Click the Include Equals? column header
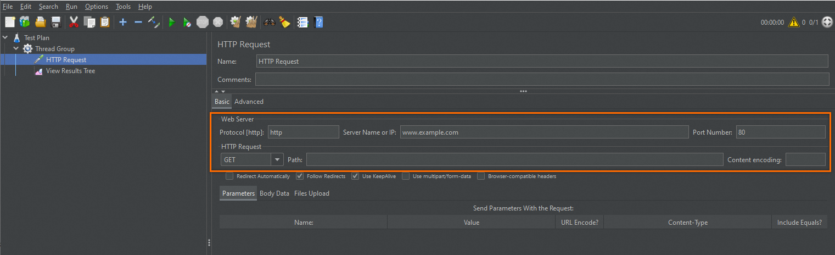835x255 pixels. tap(799, 223)
